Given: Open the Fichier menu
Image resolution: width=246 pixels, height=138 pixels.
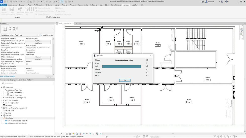Looking at the screenshot, I should [4, 5].
